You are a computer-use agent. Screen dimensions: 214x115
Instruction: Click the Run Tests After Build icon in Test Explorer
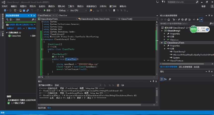point(7,20)
